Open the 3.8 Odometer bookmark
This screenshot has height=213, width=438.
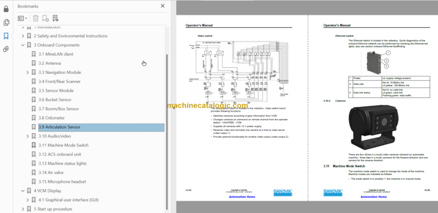pos(51,118)
